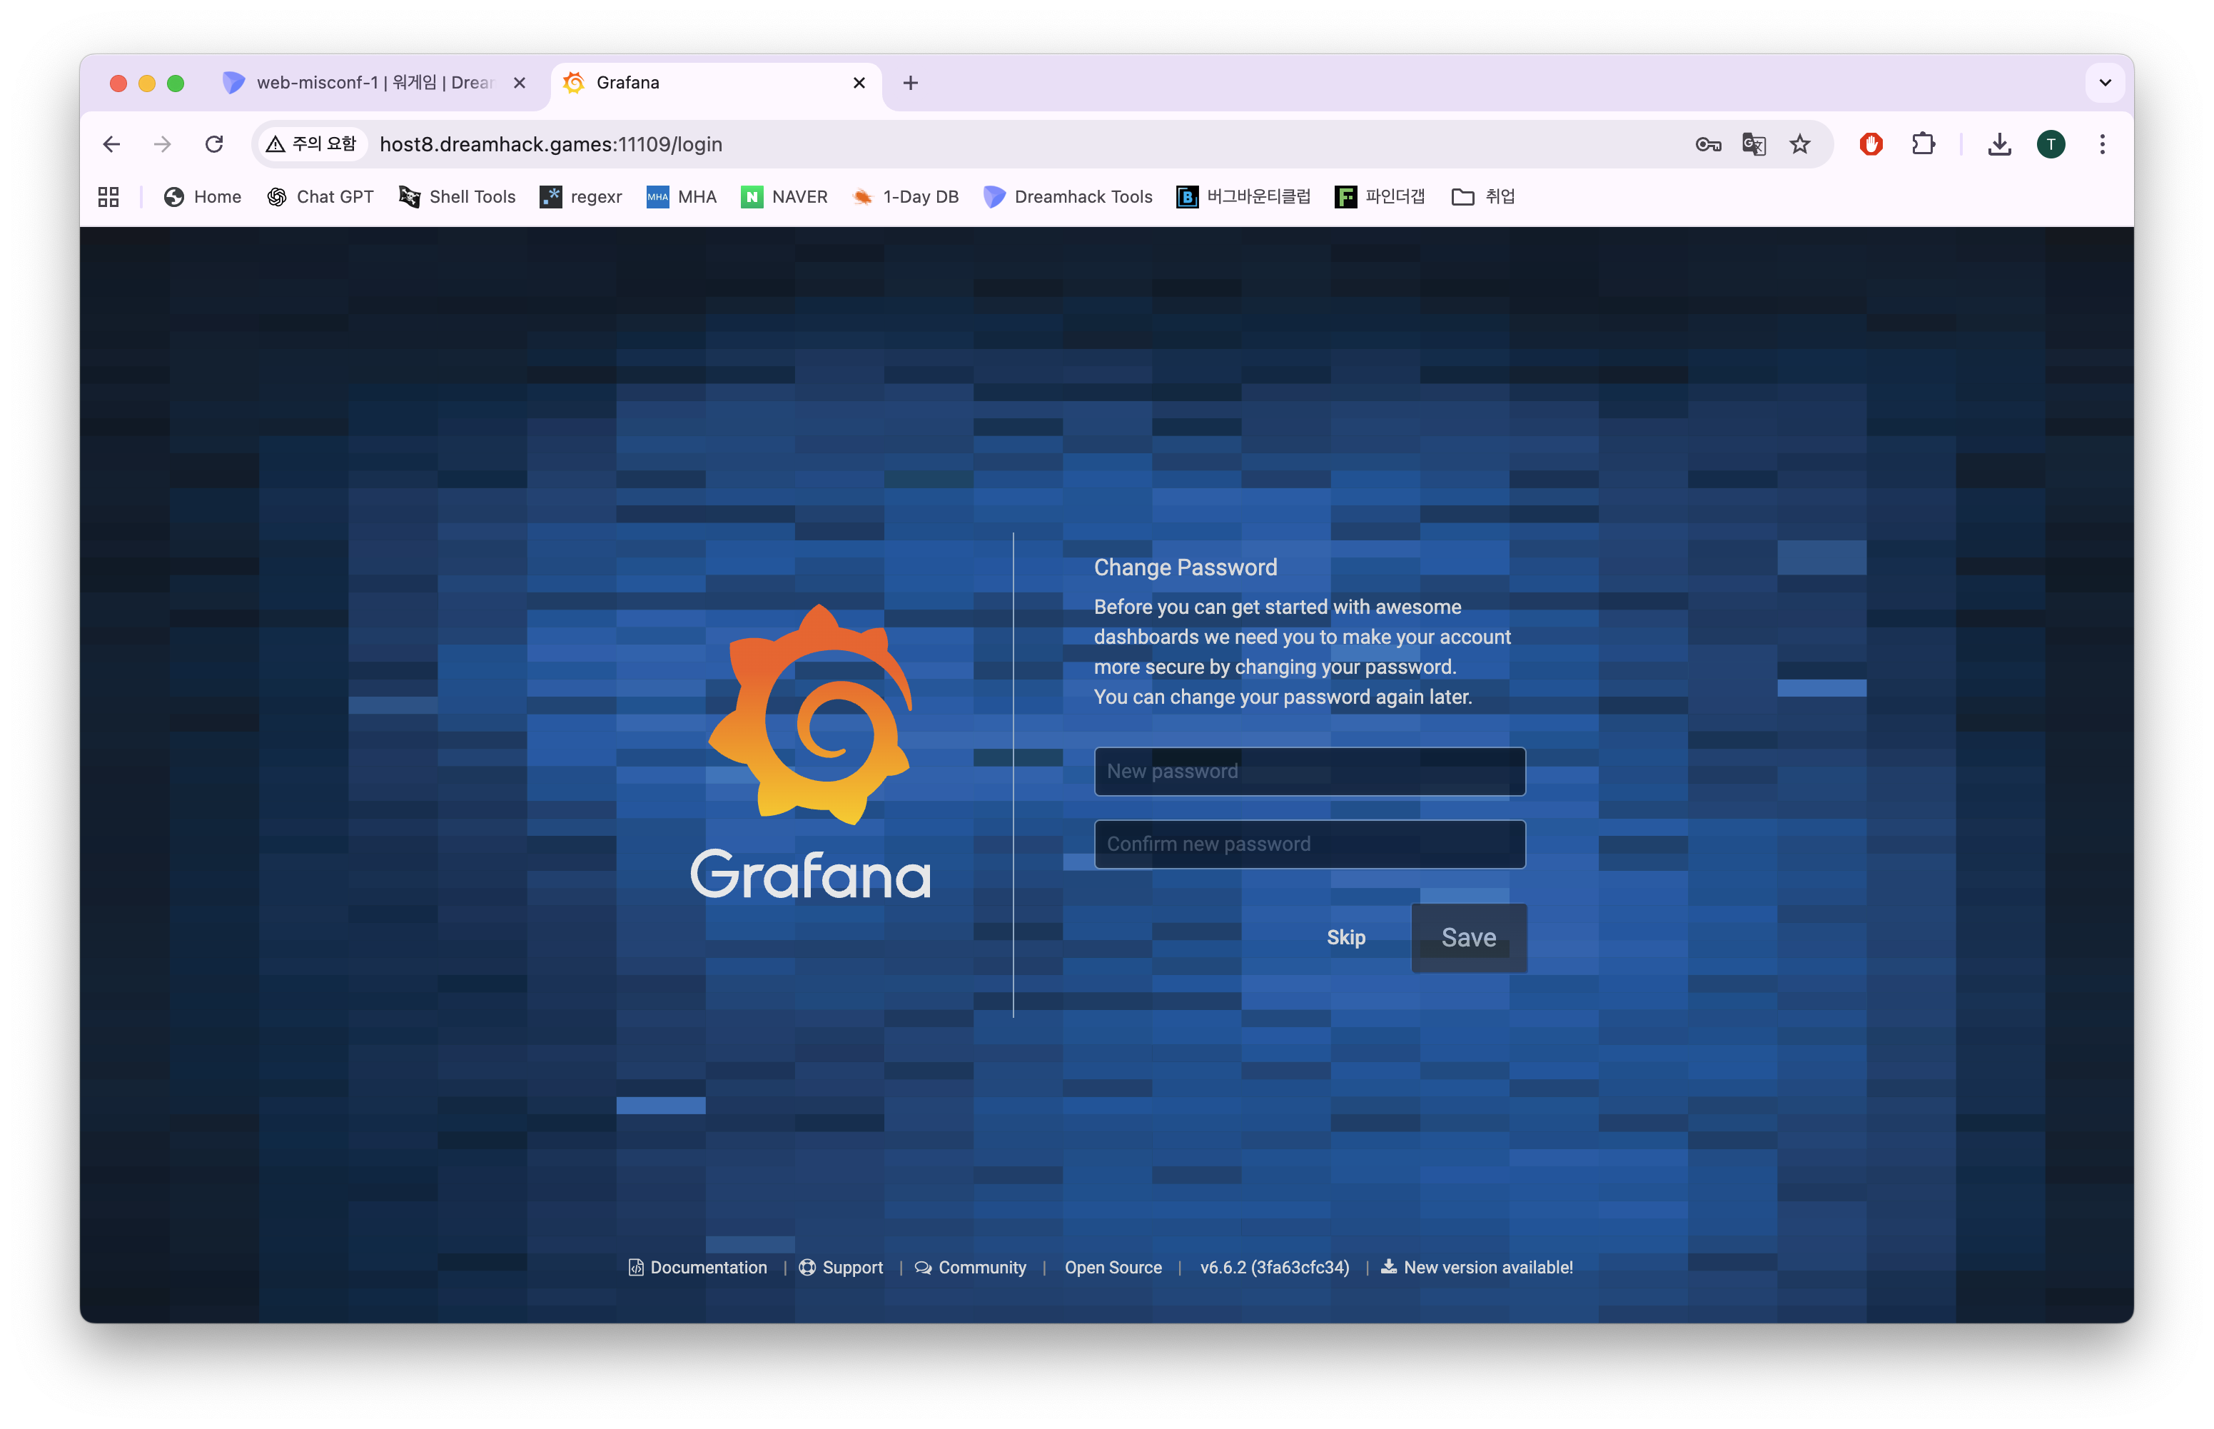The width and height of the screenshot is (2214, 1429).
Task: Expand the tab search chevron
Action: tap(2105, 83)
